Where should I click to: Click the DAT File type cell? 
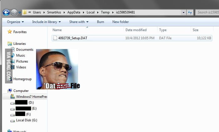click(165, 38)
